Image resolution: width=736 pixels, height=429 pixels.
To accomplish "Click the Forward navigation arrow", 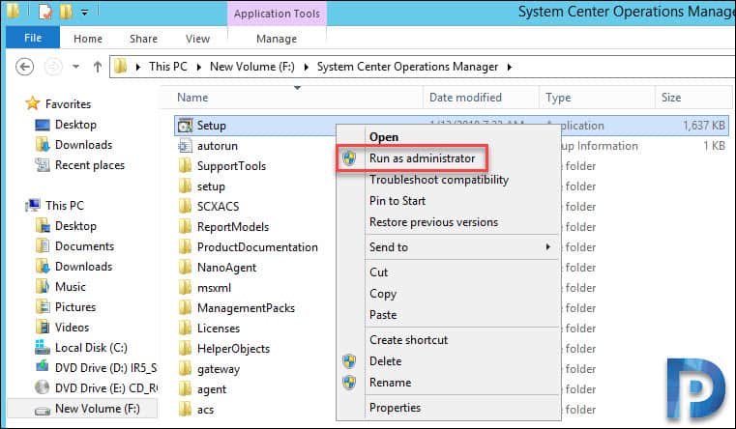I will point(53,67).
